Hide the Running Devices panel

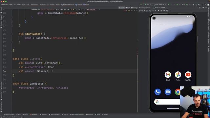(206, 8)
